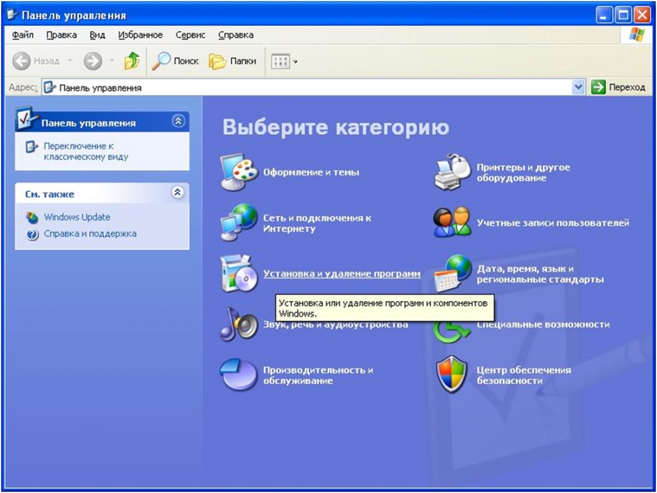This screenshot has height=493, width=657.
Task: Click the Network and Internet Connections globe icon
Action: coord(239,222)
